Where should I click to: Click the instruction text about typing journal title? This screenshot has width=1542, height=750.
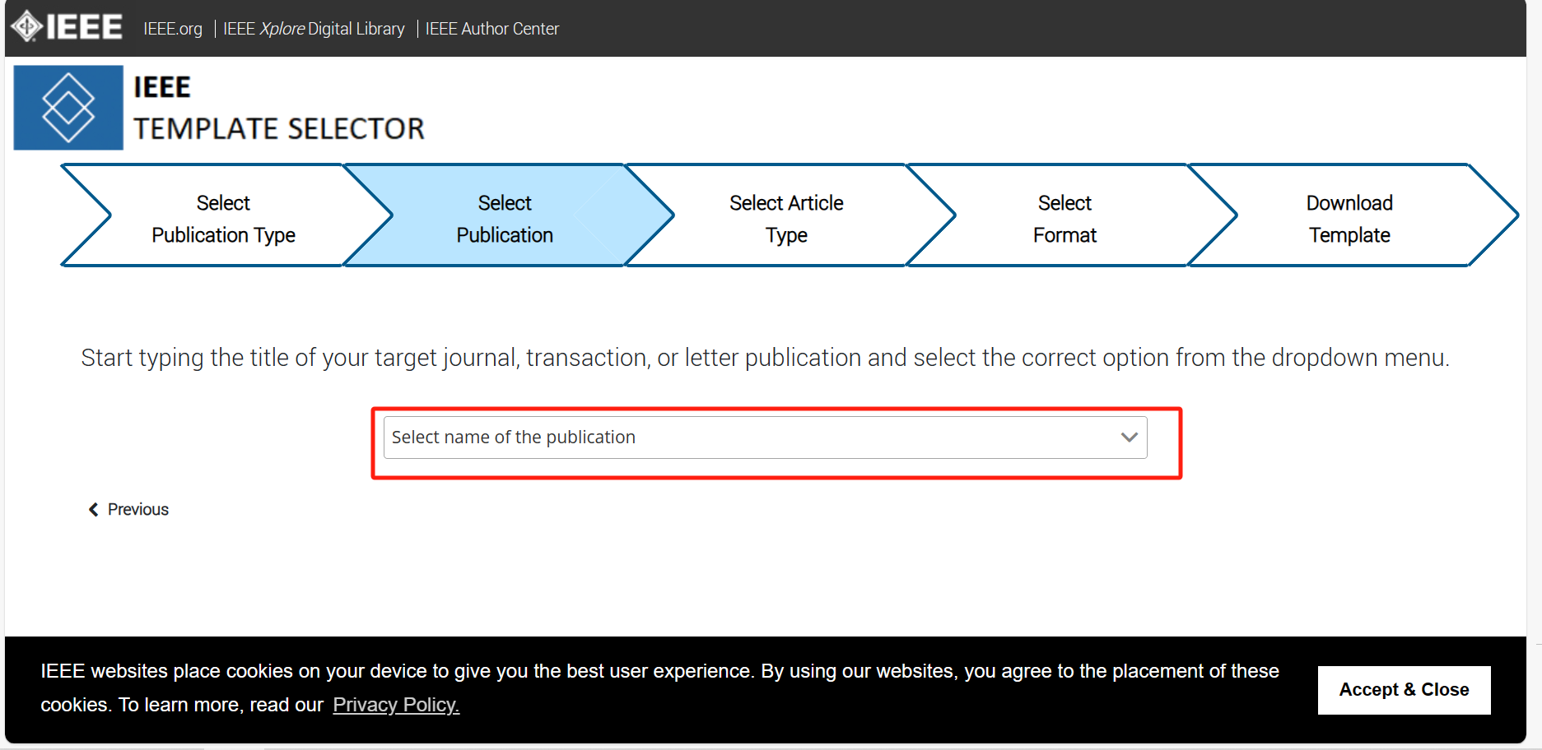(x=766, y=358)
